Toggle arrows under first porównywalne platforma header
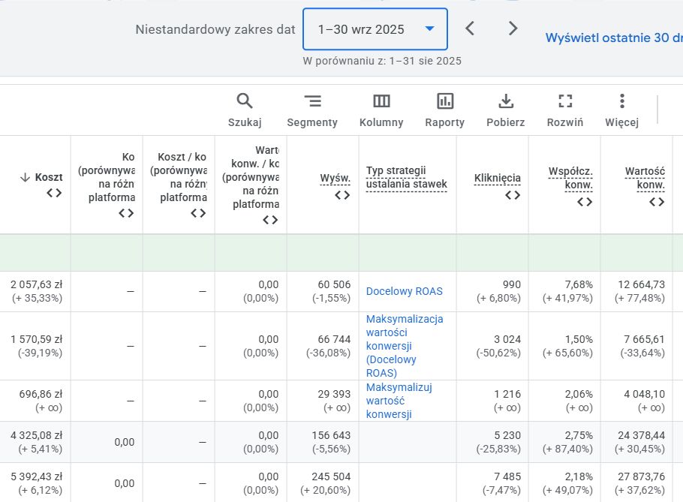The height and width of the screenshot is (502, 683). coord(126,213)
